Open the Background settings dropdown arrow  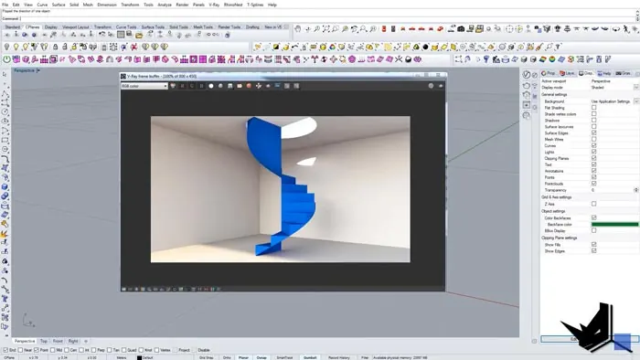pos(636,101)
